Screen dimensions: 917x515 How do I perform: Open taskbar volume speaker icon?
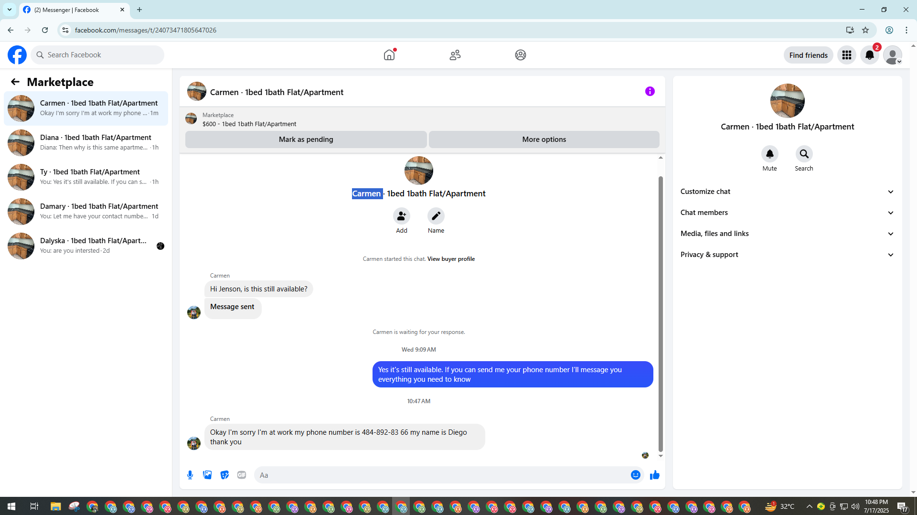click(855, 506)
